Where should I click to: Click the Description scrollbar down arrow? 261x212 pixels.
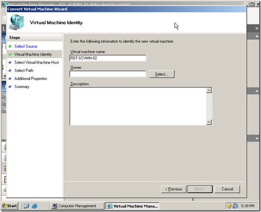pyautogui.click(x=209, y=122)
